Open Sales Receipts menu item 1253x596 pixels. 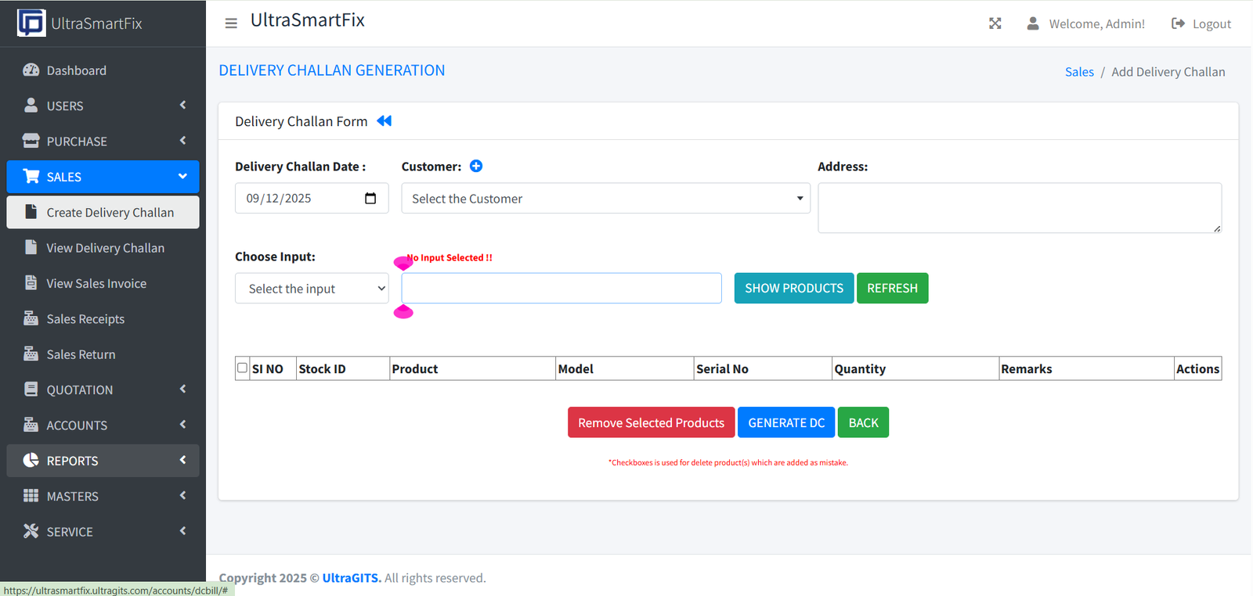click(103, 318)
